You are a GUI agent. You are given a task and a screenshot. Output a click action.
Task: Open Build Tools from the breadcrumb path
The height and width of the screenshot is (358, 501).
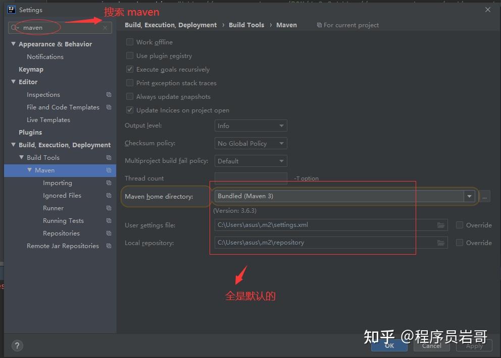(246, 25)
